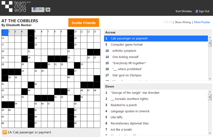Toggle the Show Wrong option
Screen dimensions: 213x137
pyautogui.click(x=183, y=22)
